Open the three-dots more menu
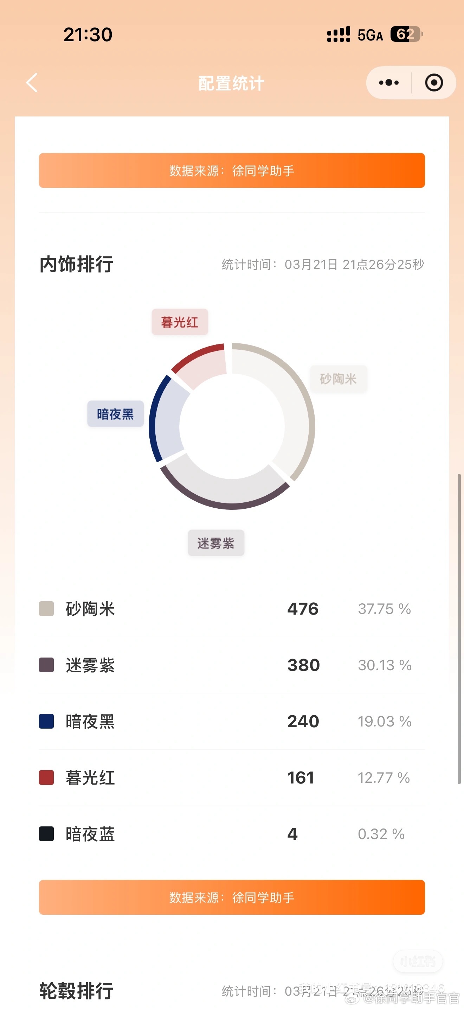The image size is (464, 1009). [388, 83]
